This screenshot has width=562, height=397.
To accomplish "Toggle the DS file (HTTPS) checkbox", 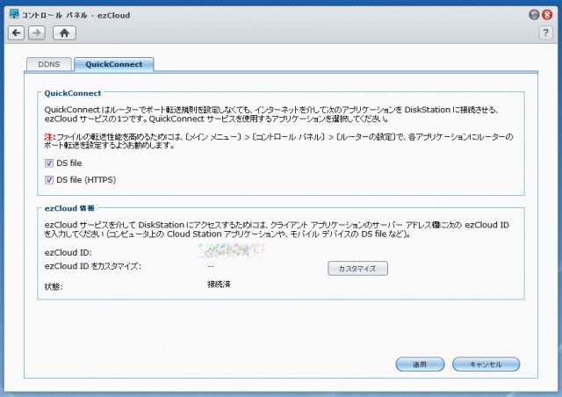I will (49, 180).
